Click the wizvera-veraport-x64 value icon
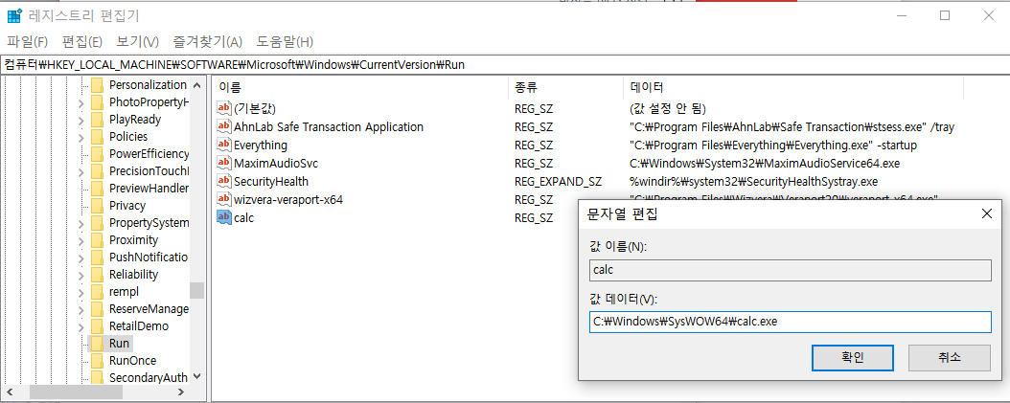Screen dimensions: 1010x403 224,199
